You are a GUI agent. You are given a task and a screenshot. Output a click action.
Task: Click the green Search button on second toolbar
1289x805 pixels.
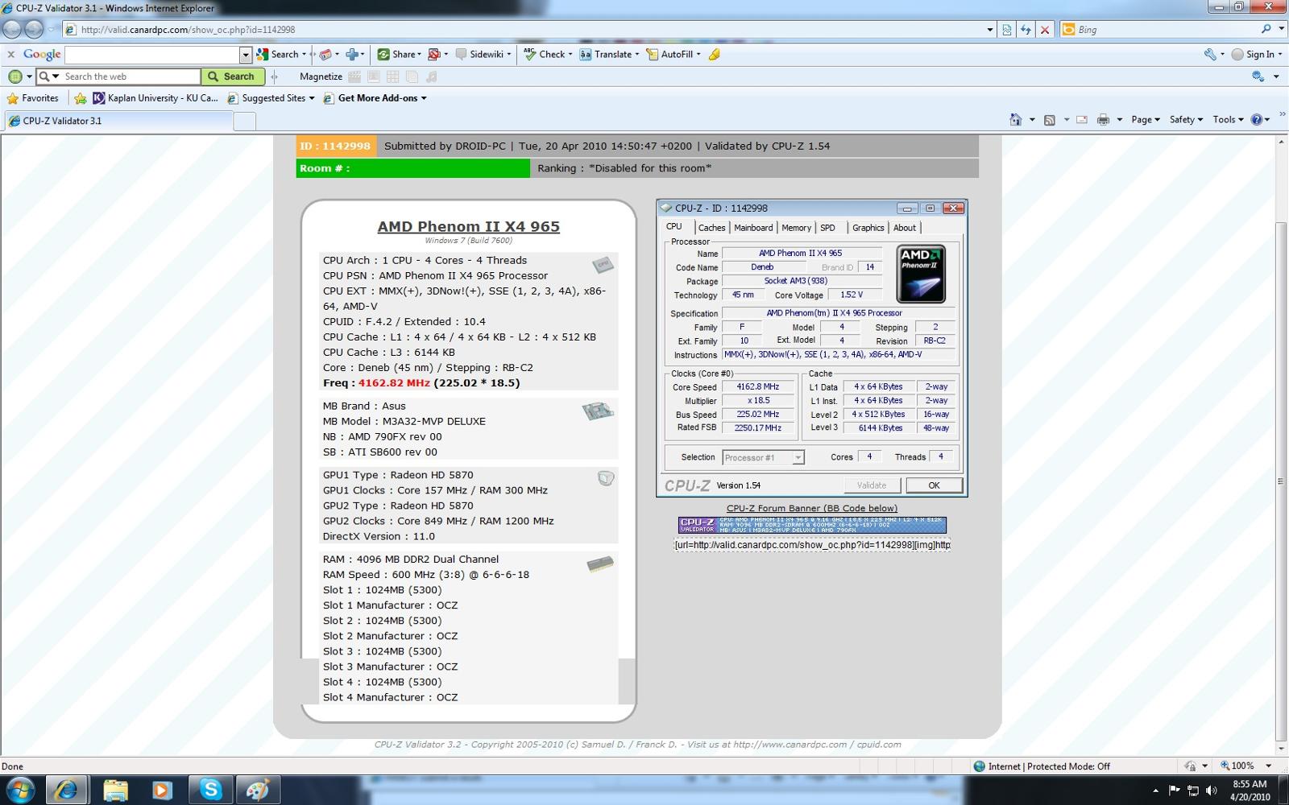231,76
